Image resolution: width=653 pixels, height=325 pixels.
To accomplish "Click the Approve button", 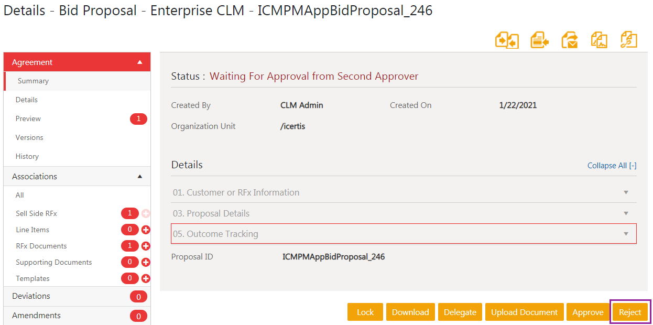I will pyautogui.click(x=587, y=312).
